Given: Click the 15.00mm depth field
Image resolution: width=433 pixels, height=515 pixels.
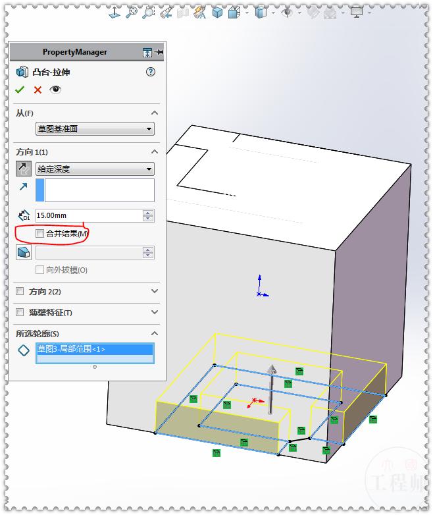Looking at the screenshot, I should 89,215.
